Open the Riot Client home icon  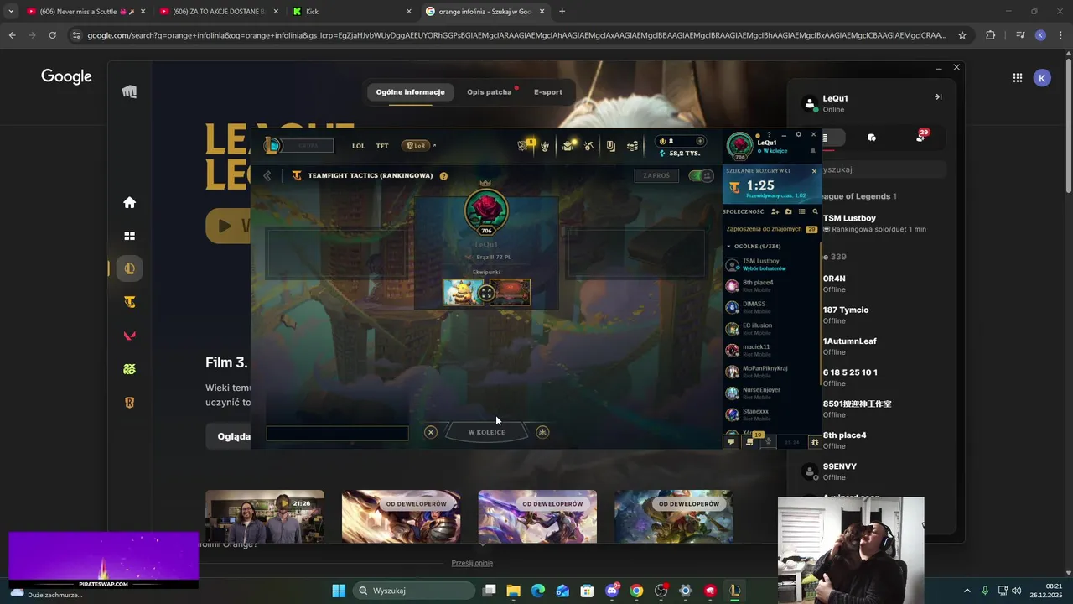pos(129,202)
